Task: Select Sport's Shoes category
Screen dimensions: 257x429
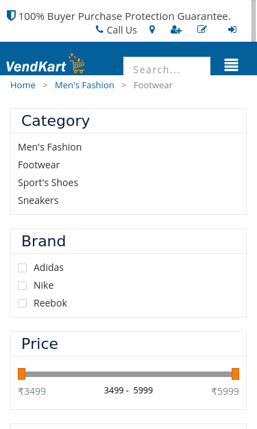Action: pos(48,183)
